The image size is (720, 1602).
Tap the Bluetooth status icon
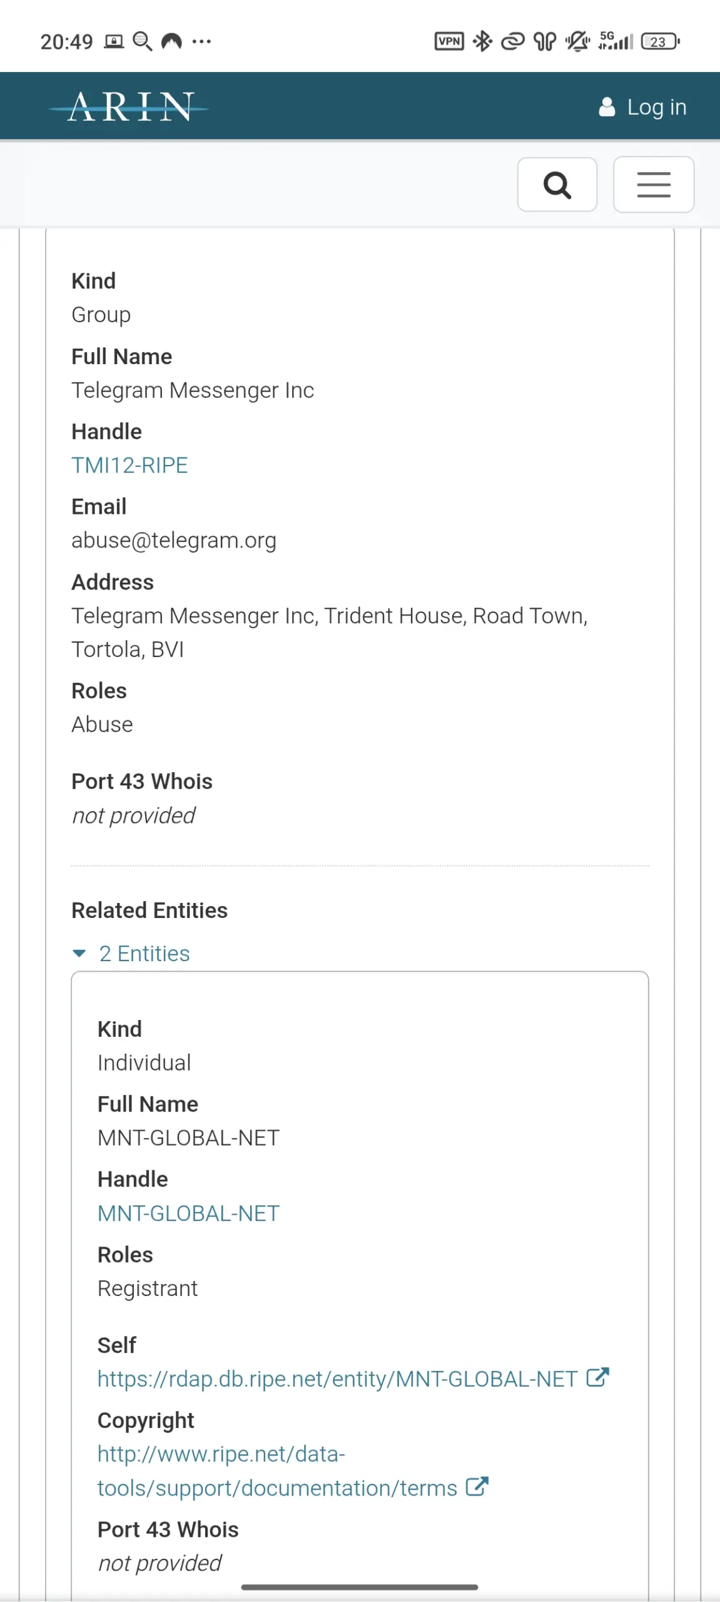coord(482,42)
